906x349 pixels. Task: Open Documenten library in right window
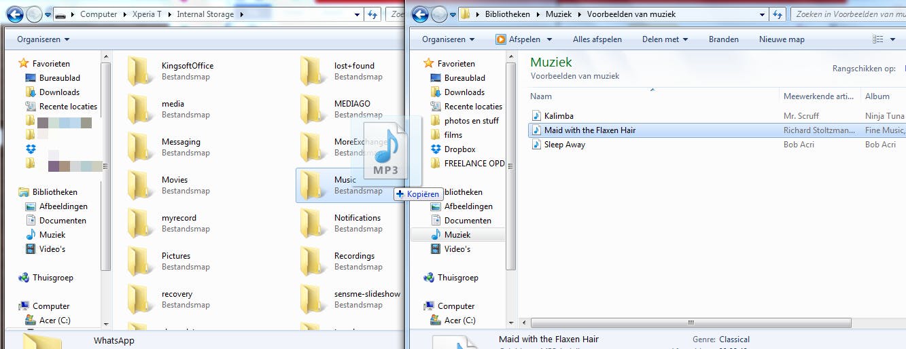pos(461,220)
